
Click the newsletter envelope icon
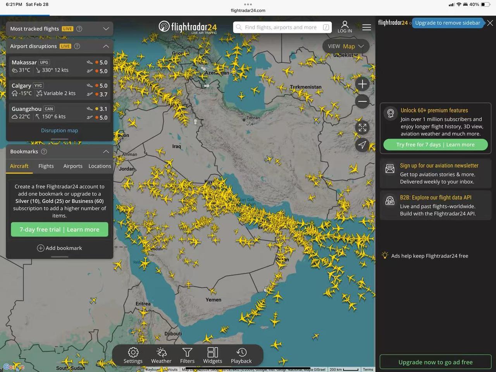coord(390,168)
